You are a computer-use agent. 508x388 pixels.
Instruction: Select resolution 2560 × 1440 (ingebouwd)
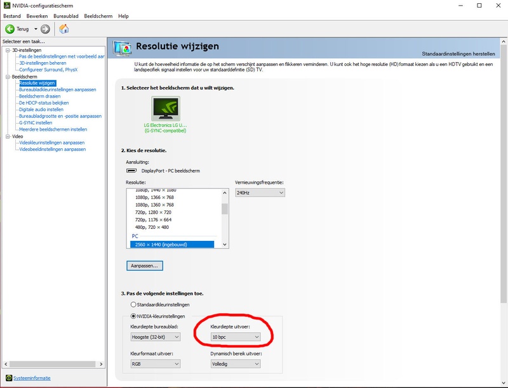(x=172, y=245)
